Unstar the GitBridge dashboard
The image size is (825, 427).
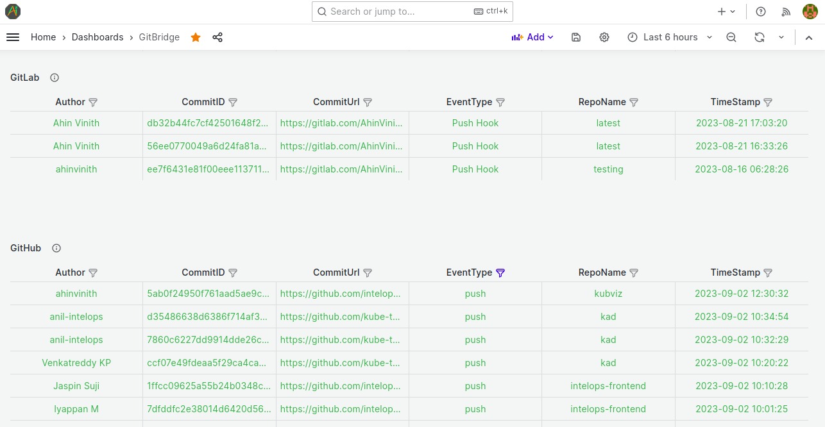(x=196, y=37)
